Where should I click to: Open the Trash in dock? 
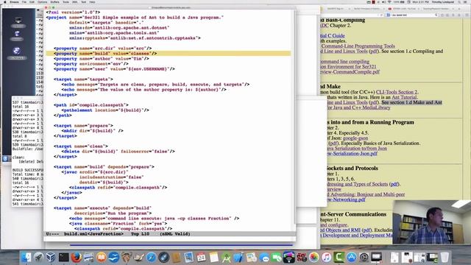[445, 258]
